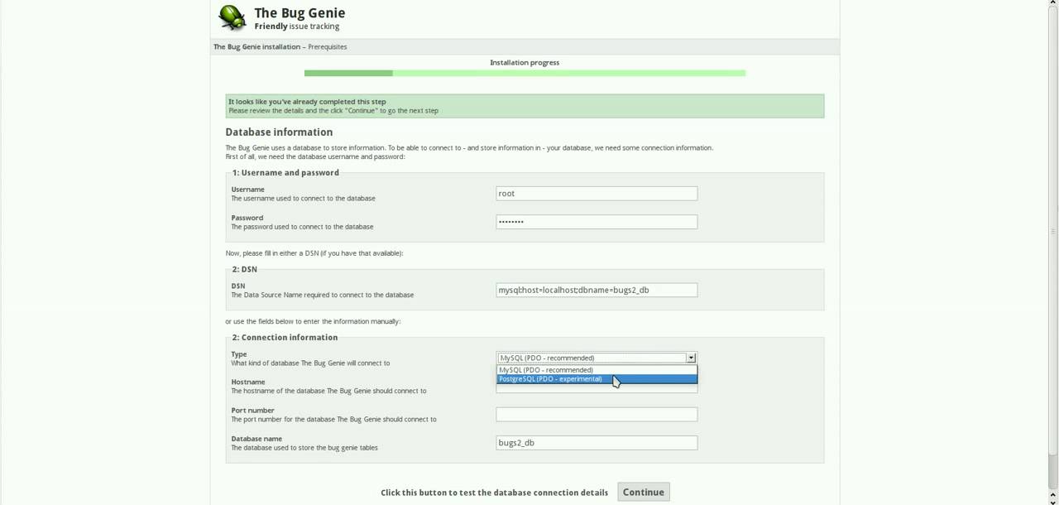Screen dimensions: 1059x505
Task: Click the 'Database information' heading
Action: point(279,132)
